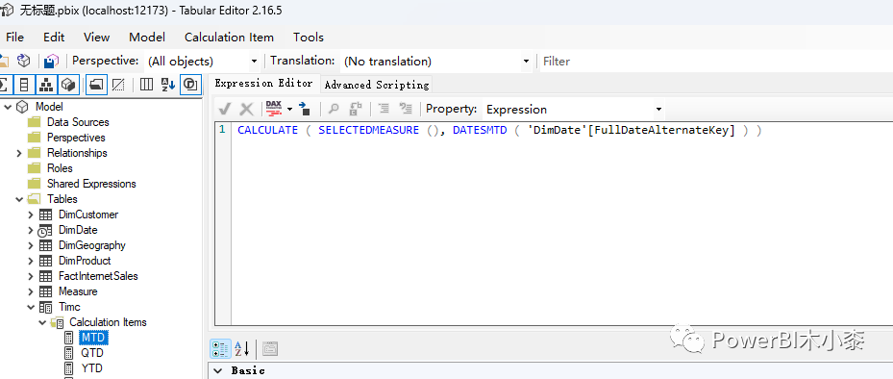Toggle the Show metadata information button
Image resolution: width=893 pixels, height=379 pixels.
point(190,85)
